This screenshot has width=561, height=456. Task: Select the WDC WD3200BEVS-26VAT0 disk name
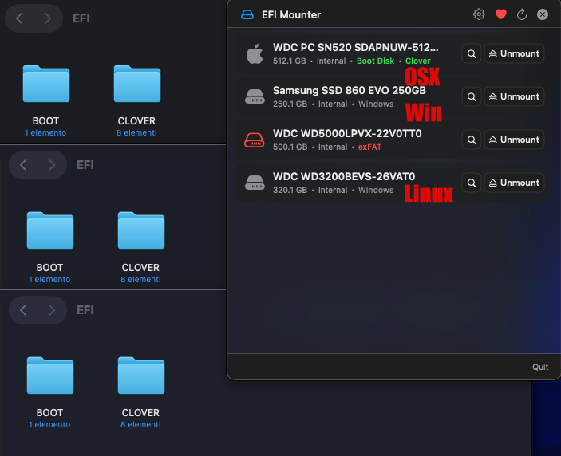(344, 176)
